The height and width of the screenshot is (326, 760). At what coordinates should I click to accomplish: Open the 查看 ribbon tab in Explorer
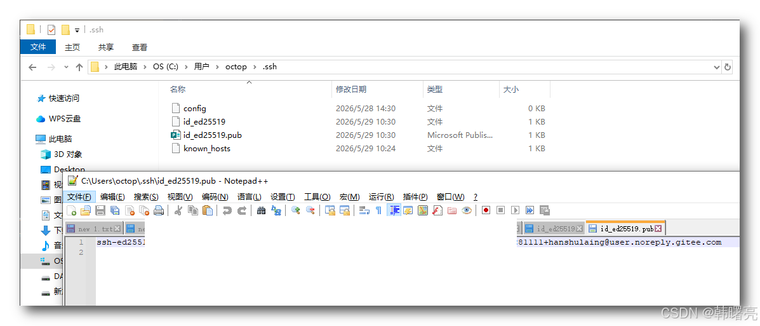point(140,47)
